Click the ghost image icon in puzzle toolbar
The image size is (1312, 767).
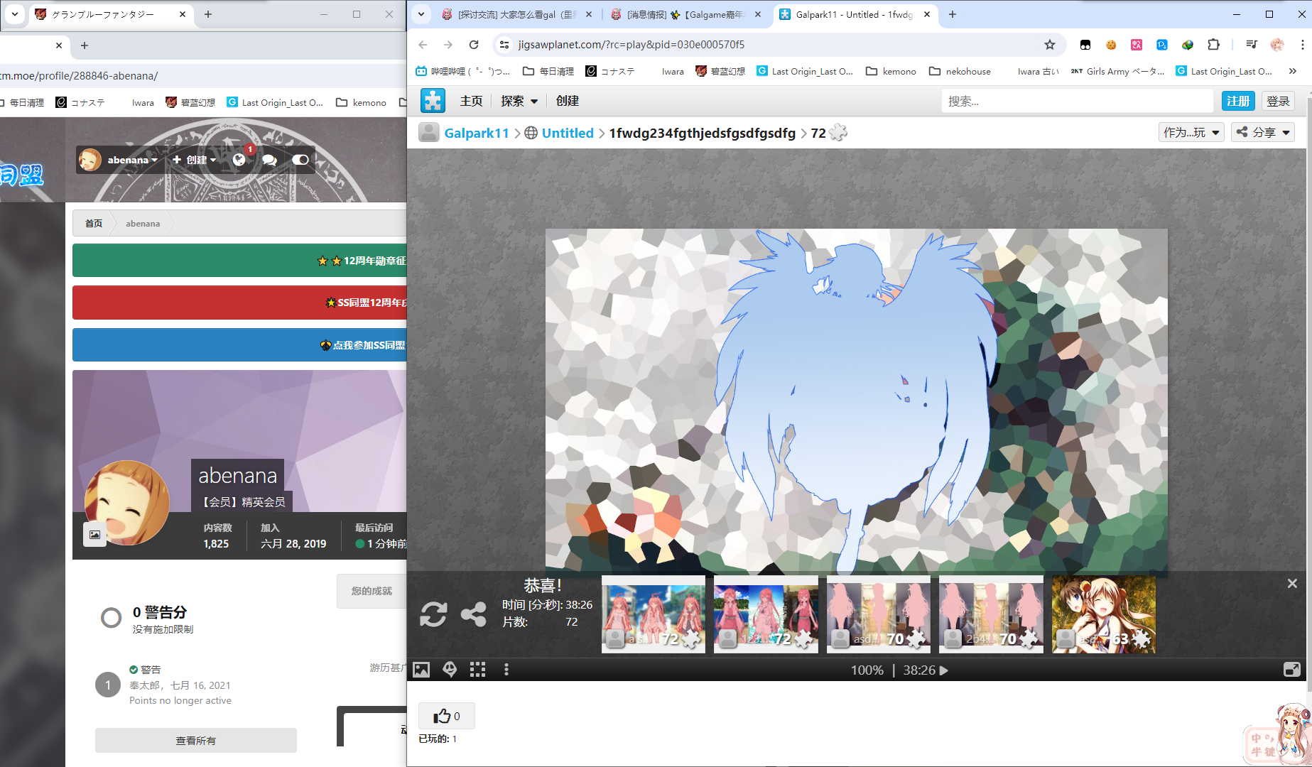tap(450, 670)
